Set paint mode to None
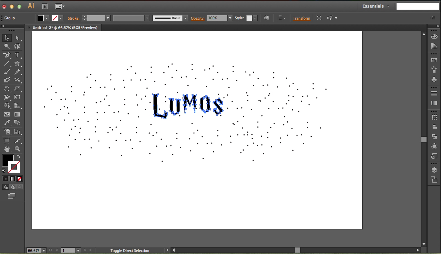The height and width of the screenshot is (254, 441). click(19, 179)
